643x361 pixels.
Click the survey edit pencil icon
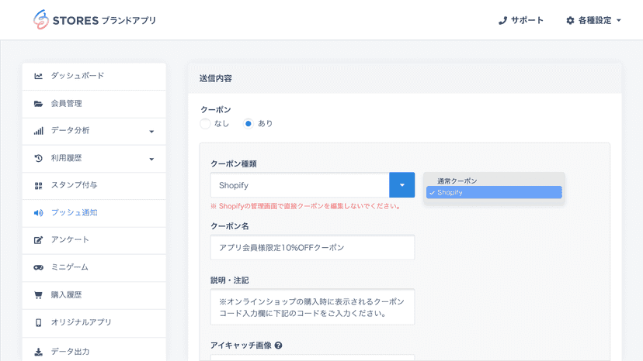pos(38,240)
